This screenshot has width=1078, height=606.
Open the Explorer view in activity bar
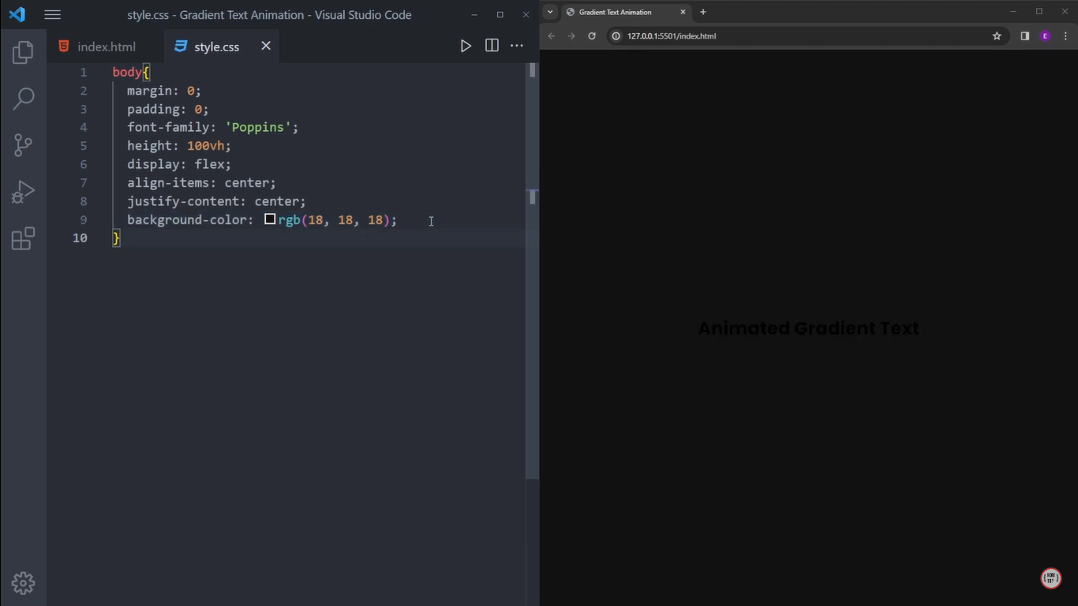[23, 52]
